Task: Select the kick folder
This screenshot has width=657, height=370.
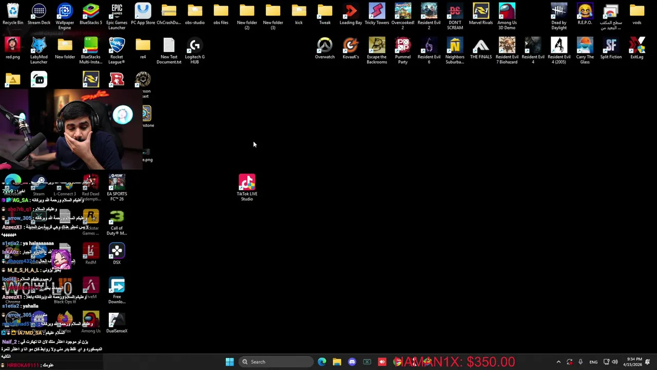Action: (x=299, y=14)
